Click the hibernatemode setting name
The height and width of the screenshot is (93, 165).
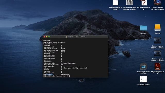click(49, 58)
